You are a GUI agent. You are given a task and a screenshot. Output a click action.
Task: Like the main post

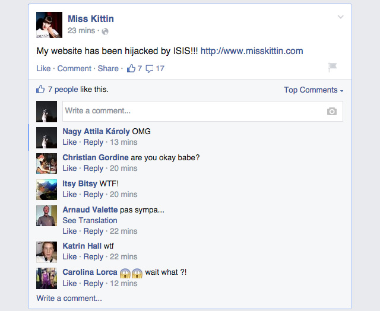click(43, 68)
